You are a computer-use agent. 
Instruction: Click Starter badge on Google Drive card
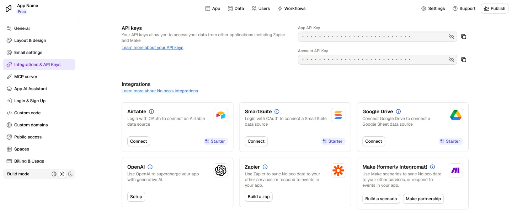click(450, 141)
